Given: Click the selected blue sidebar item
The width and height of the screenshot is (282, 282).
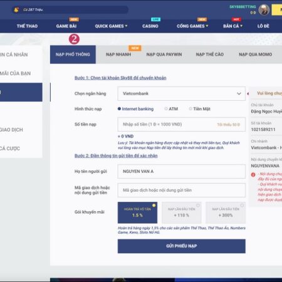Looking at the screenshot, I should point(21,92).
